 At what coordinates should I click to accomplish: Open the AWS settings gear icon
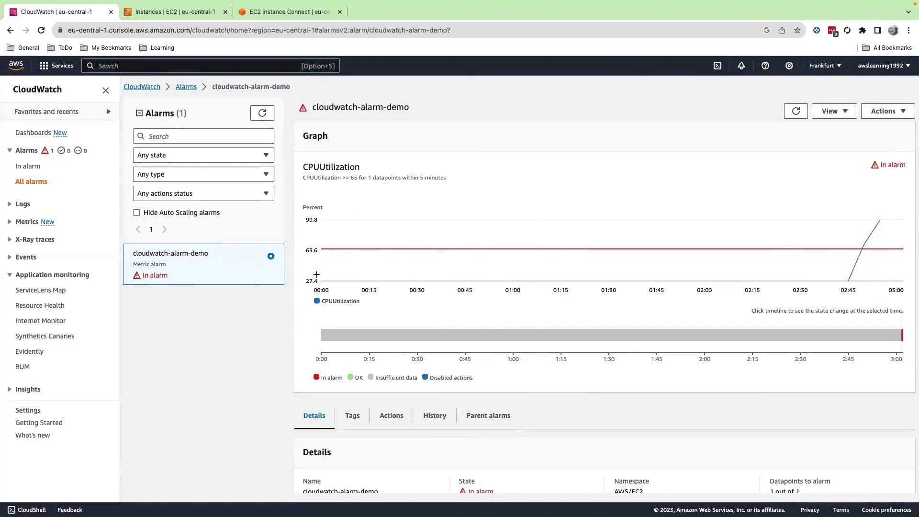click(x=789, y=66)
